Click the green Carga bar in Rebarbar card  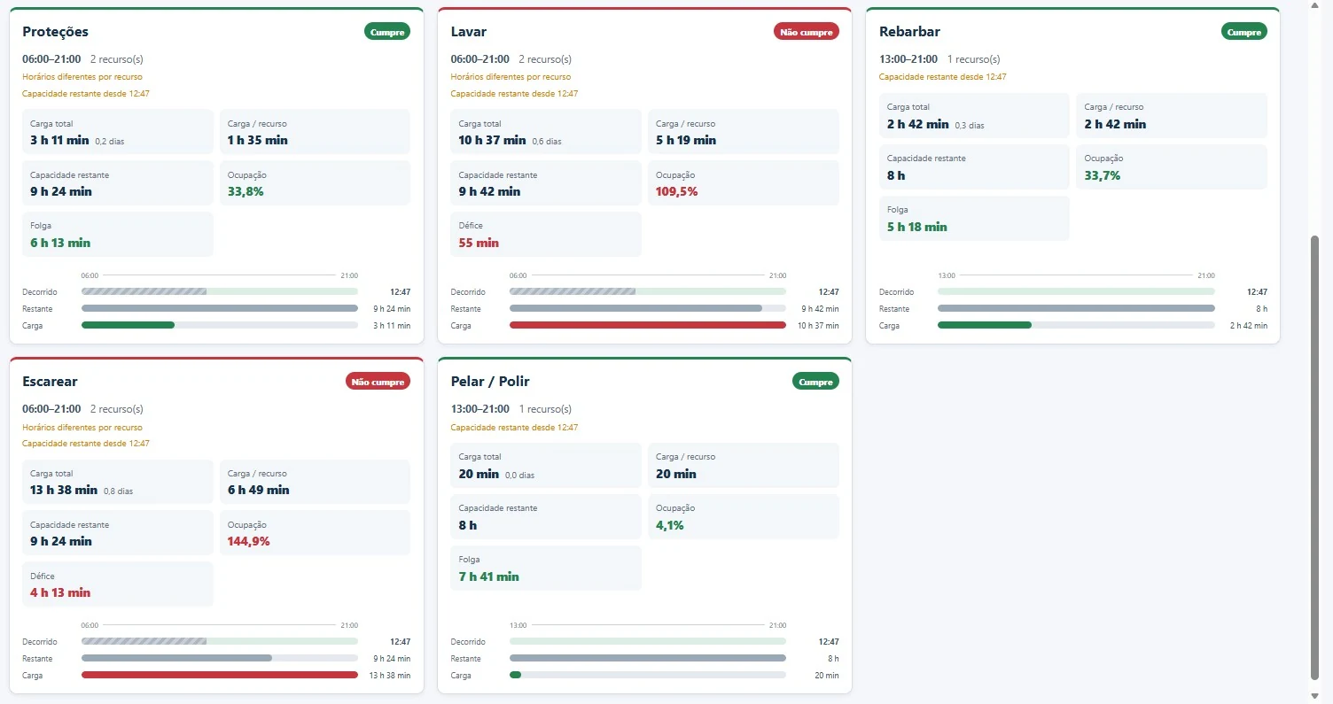point(985,325)
